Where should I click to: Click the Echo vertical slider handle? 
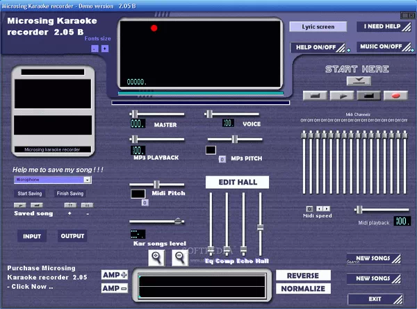pyautogui.click(x=243, y=250)
